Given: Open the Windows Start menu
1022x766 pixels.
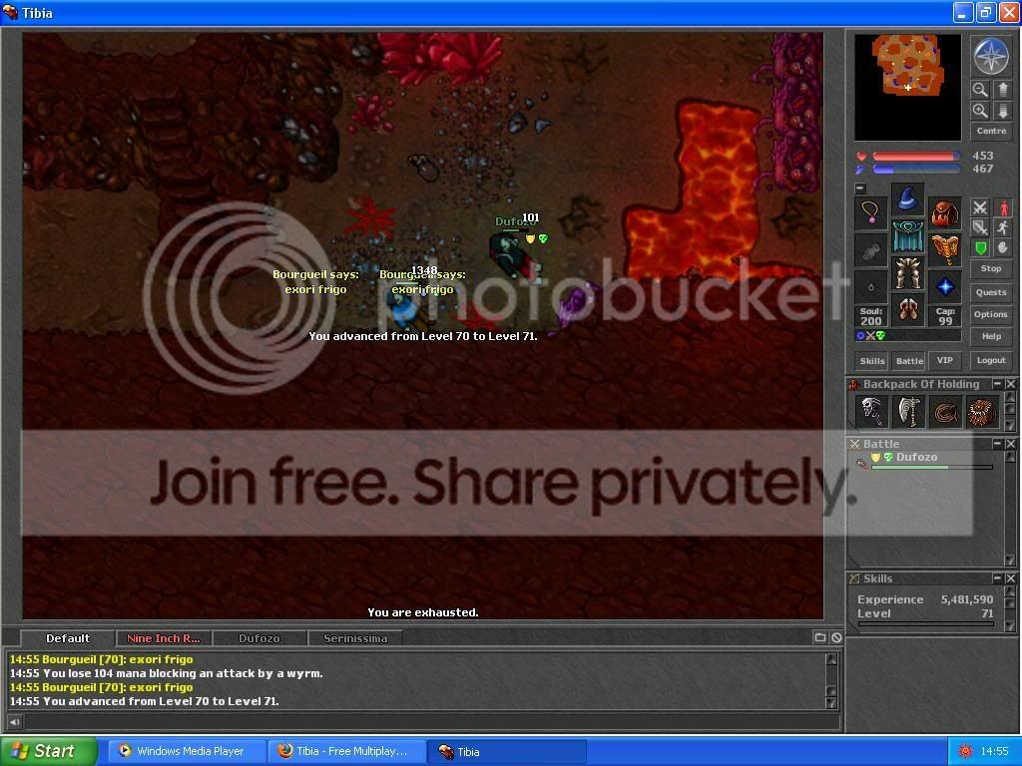Looking at the screenshot, I should [x=49, y=751].
